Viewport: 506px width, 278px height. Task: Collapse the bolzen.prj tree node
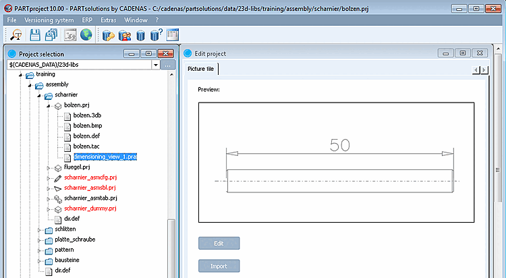pyautogui.click(x=49, y=105)
